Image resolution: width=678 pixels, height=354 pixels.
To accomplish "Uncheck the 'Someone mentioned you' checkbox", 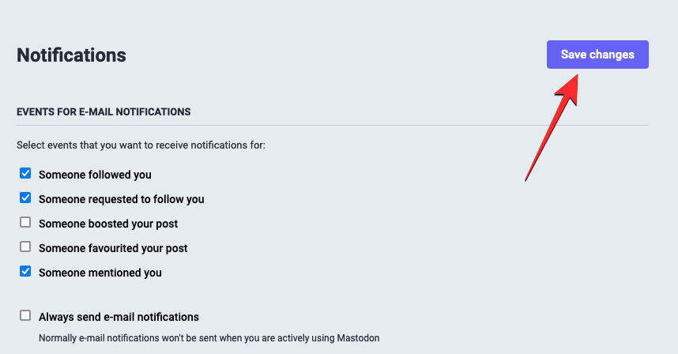I will (x=25, y=272).
